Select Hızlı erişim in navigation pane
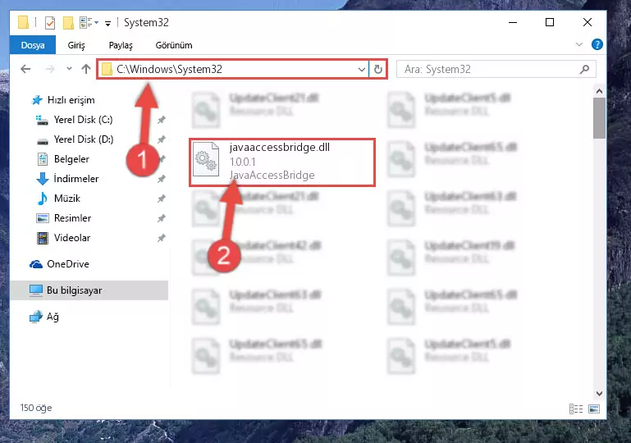631x443 pixels. point(71,100)
